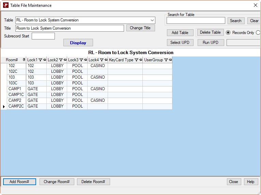Click the Display button
The width and height of the screenshot is (261, 195).
(78, 43)
